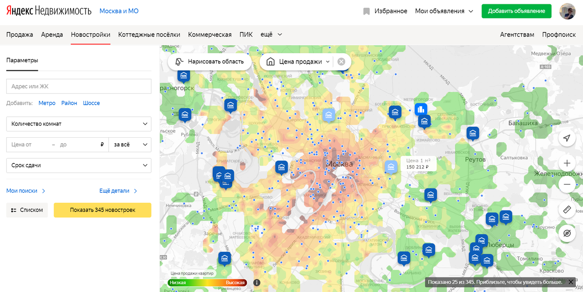Add a Метро filter
Screen dimensions: 583x292
[47, 103]
